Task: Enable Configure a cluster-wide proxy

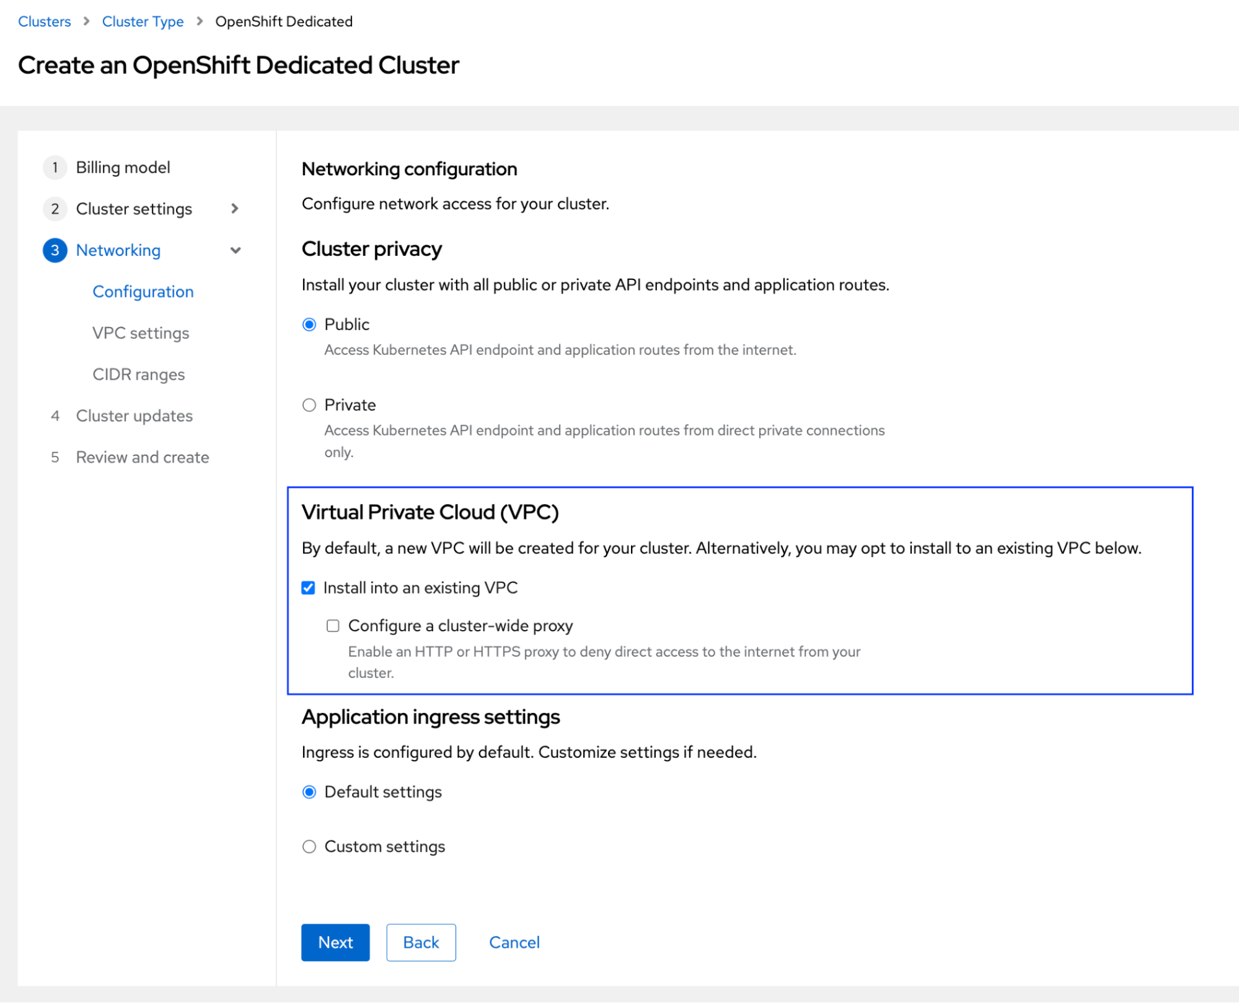Action: [x=333, y=626]
